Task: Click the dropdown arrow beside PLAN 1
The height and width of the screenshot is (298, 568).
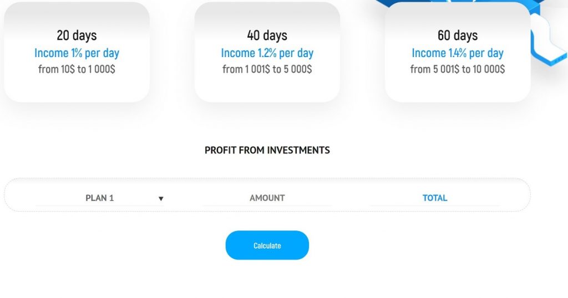Action: click(x=161, y=198)
